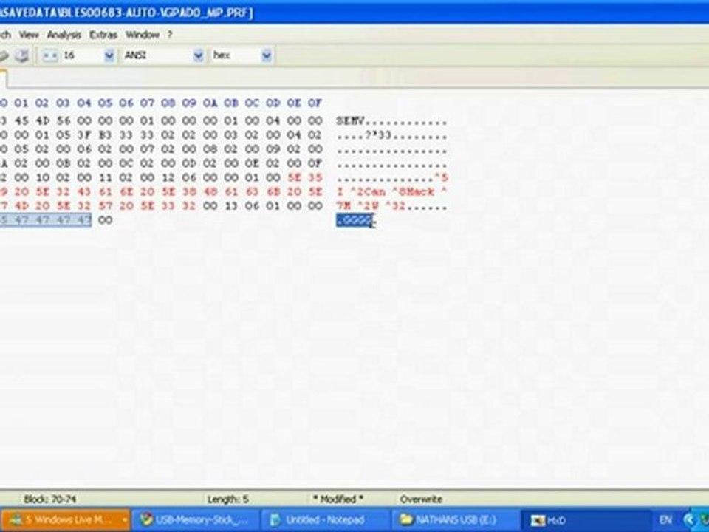Screen dimensions: 709x532
Task: Open the View menu
Action: [x=29, y=35]
